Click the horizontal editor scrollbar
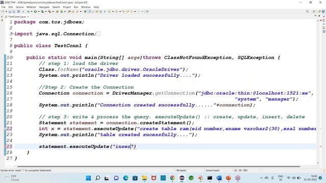Image resolution: width=326 pixels, height=183 pixels. (x=158, y=166)
